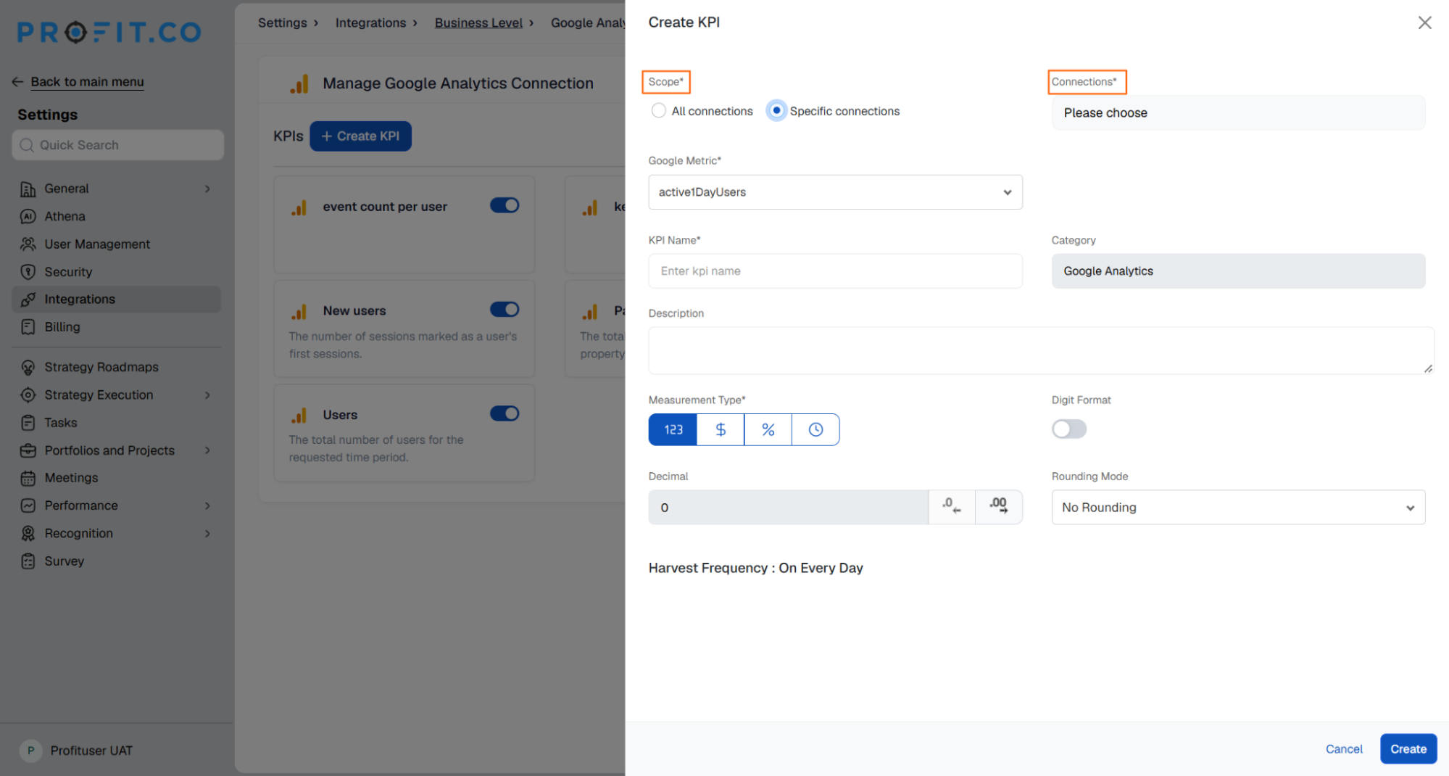Click the Integrations breadcrumb
Screen dimensions: 1449x776
coord(370,22)
